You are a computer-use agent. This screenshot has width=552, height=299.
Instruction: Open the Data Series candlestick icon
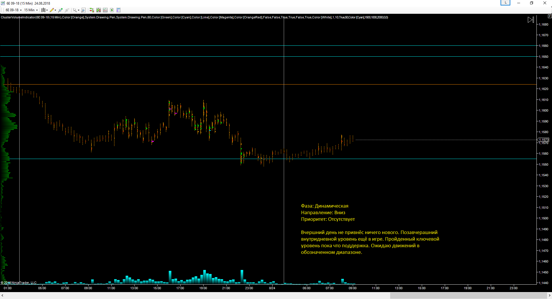tap(99, 10)
